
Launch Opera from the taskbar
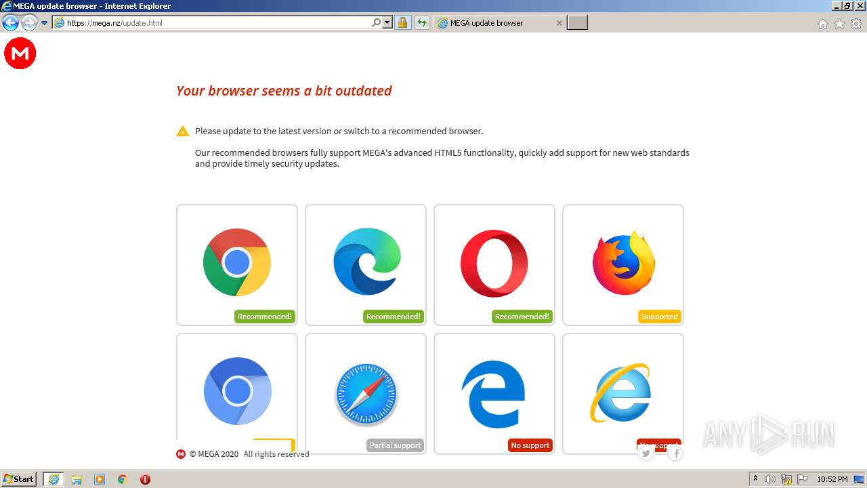tap(145, 479)
